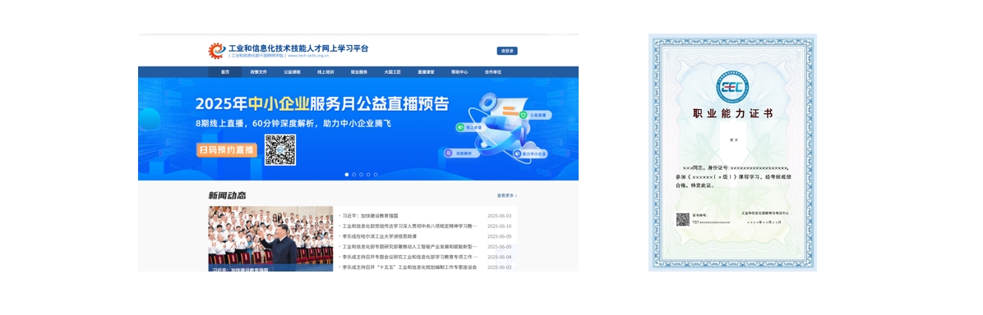983x315 pixels.
Task: Select the first carousel dot indicator
Action: (347, 175)
